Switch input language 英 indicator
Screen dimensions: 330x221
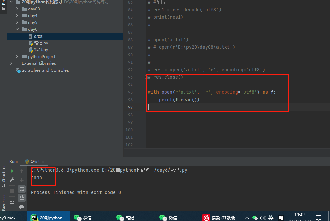click(271, 218)
